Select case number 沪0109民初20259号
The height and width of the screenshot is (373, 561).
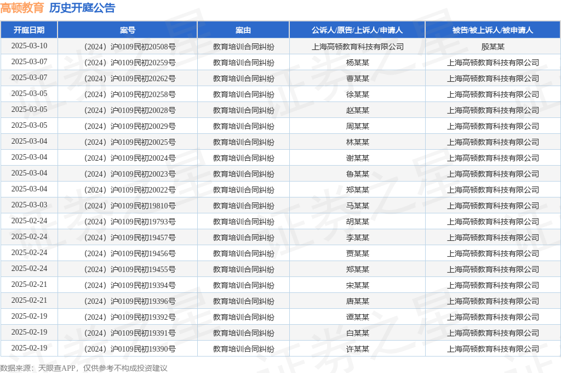point(143,63)
